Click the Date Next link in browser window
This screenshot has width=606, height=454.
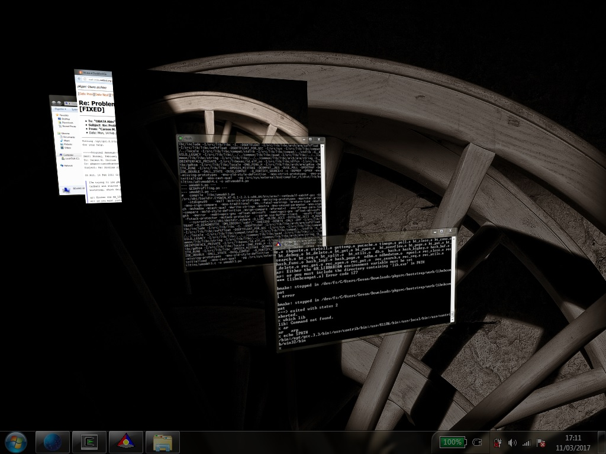tap(102, 94)
